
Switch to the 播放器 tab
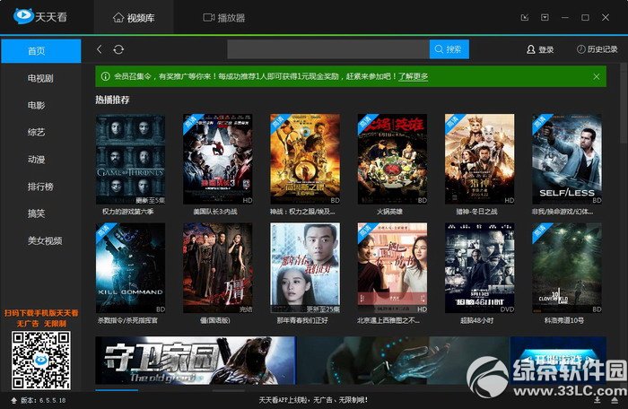point(224,18)
